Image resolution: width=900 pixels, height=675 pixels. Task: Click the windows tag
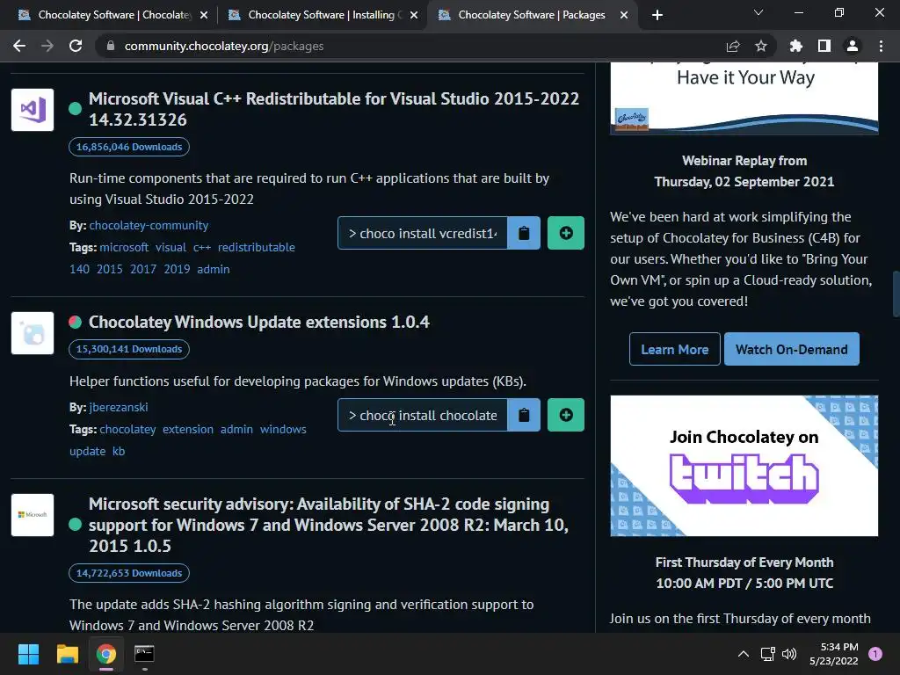[283, 429]
